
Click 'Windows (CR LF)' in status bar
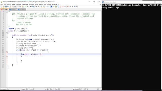click(77, 89)
